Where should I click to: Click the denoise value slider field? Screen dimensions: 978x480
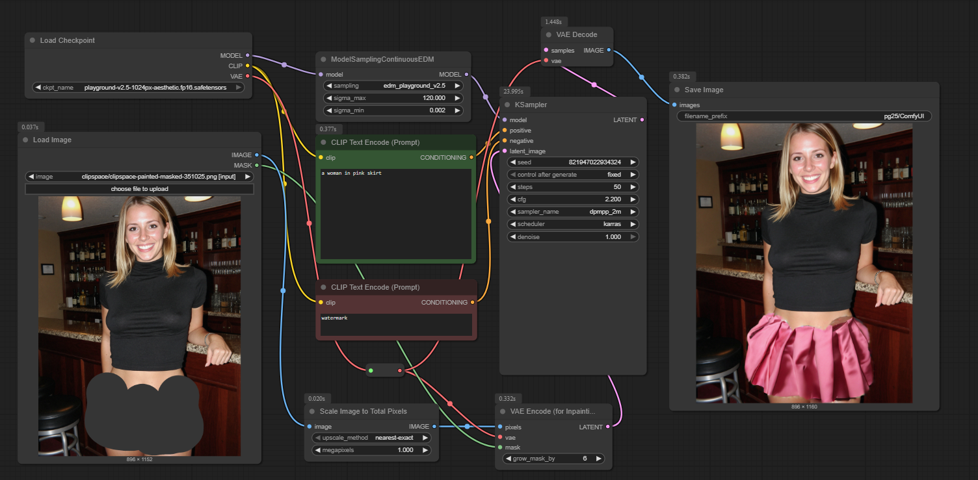pyautogui.click(x=572, y=237)
